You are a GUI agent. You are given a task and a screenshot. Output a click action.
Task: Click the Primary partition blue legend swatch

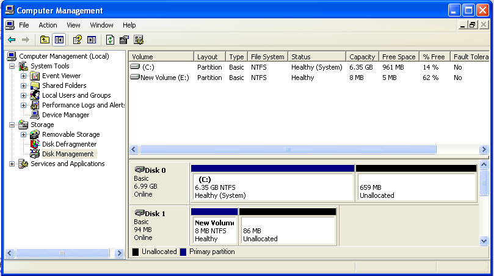point(183,252)
